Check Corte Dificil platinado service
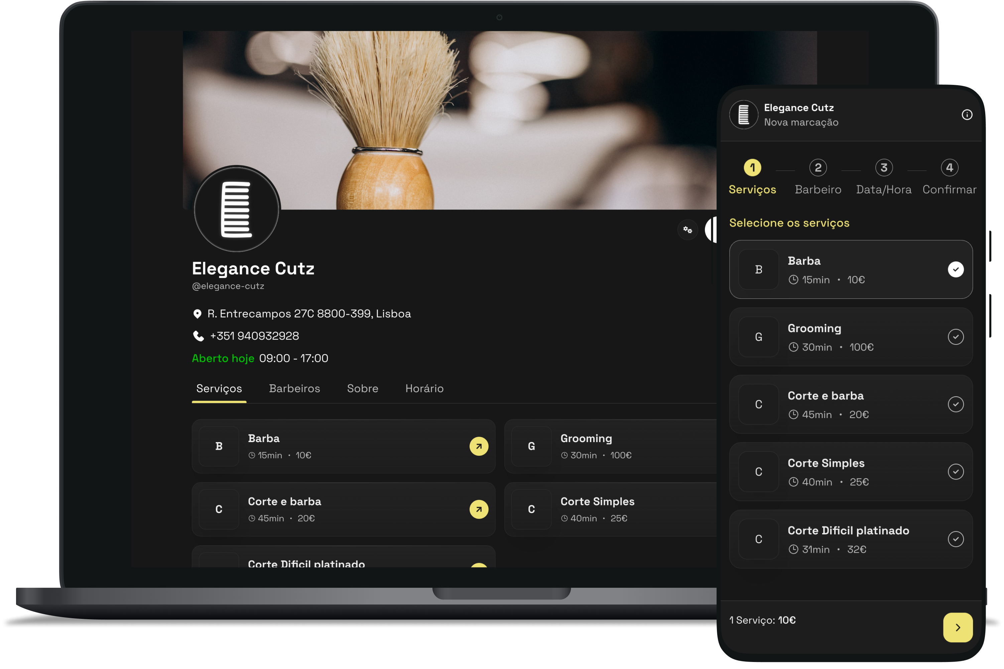The width and height of the screenshot is (1004, 669). [955, 539]
